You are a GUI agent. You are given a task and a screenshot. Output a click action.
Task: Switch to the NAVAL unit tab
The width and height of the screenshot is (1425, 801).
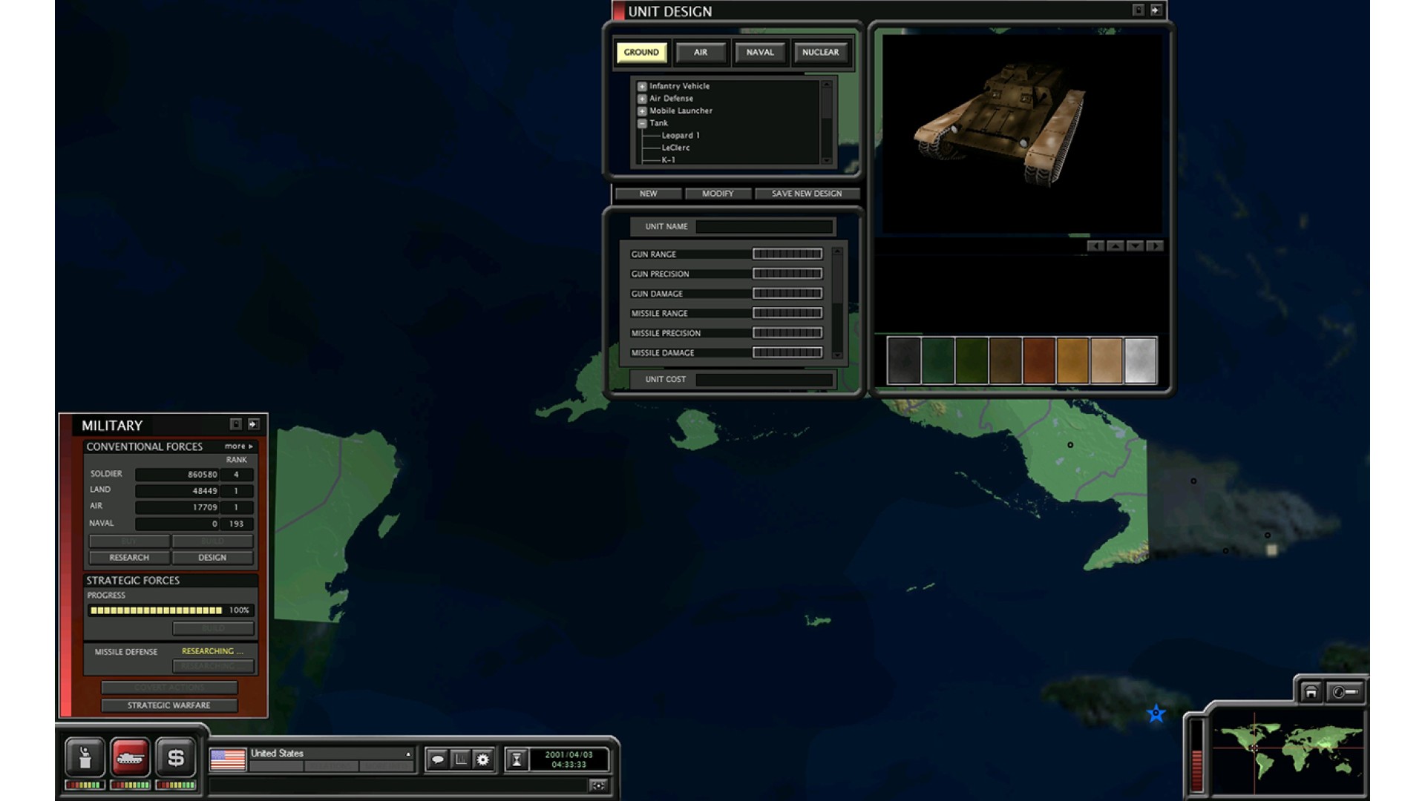tap(759, 53)
